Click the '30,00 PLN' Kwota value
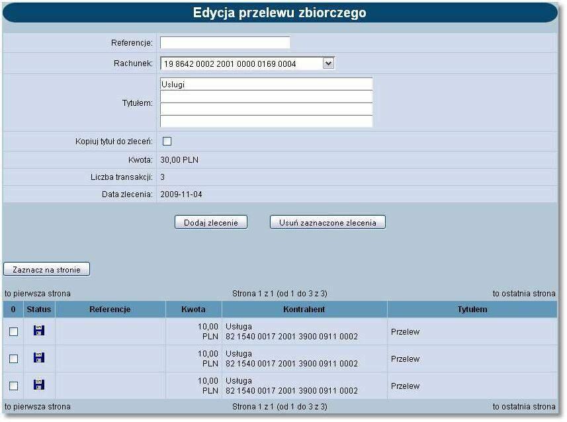This screenshot has width=567, height=422. pyautogui.click(x=179, y=160)
